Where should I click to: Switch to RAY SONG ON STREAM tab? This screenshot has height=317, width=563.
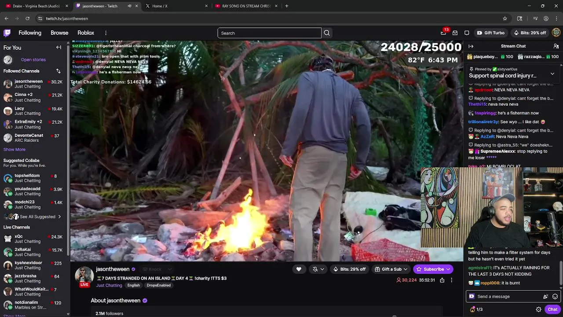pyautogui.click(x=246, y=6)
